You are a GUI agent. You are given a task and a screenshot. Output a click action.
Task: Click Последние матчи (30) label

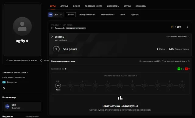click(150, 61)
